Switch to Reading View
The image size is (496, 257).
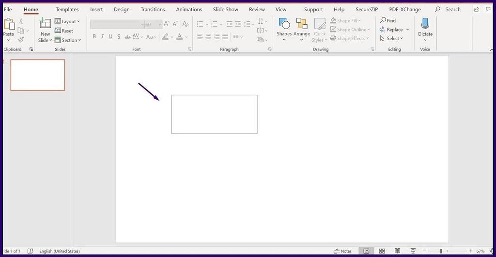pyautogui.click(x=397, y=251)
